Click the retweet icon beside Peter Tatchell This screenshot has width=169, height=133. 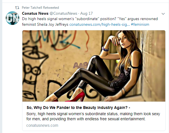(17, 8)
